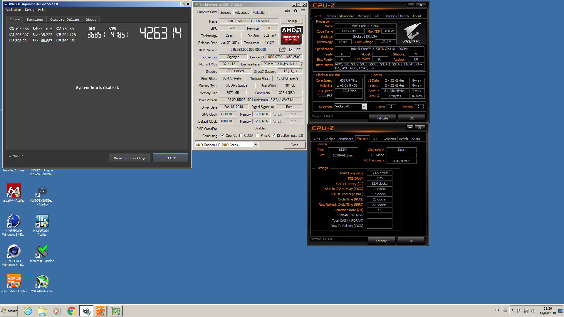Open About tab in Aquamark
Image resolution: width=564 pixels, height=317 pixels.
tap(91, 19)
